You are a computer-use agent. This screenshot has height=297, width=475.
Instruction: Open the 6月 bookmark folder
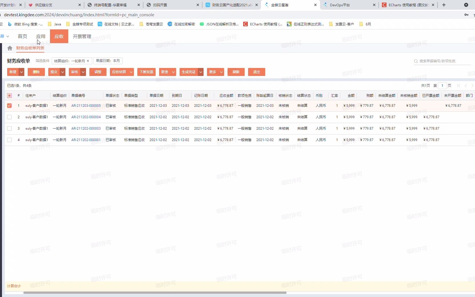click(365, 24)
